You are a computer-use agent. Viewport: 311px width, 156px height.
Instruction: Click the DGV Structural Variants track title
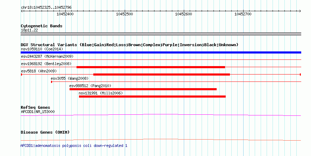[x=129, y=45]
